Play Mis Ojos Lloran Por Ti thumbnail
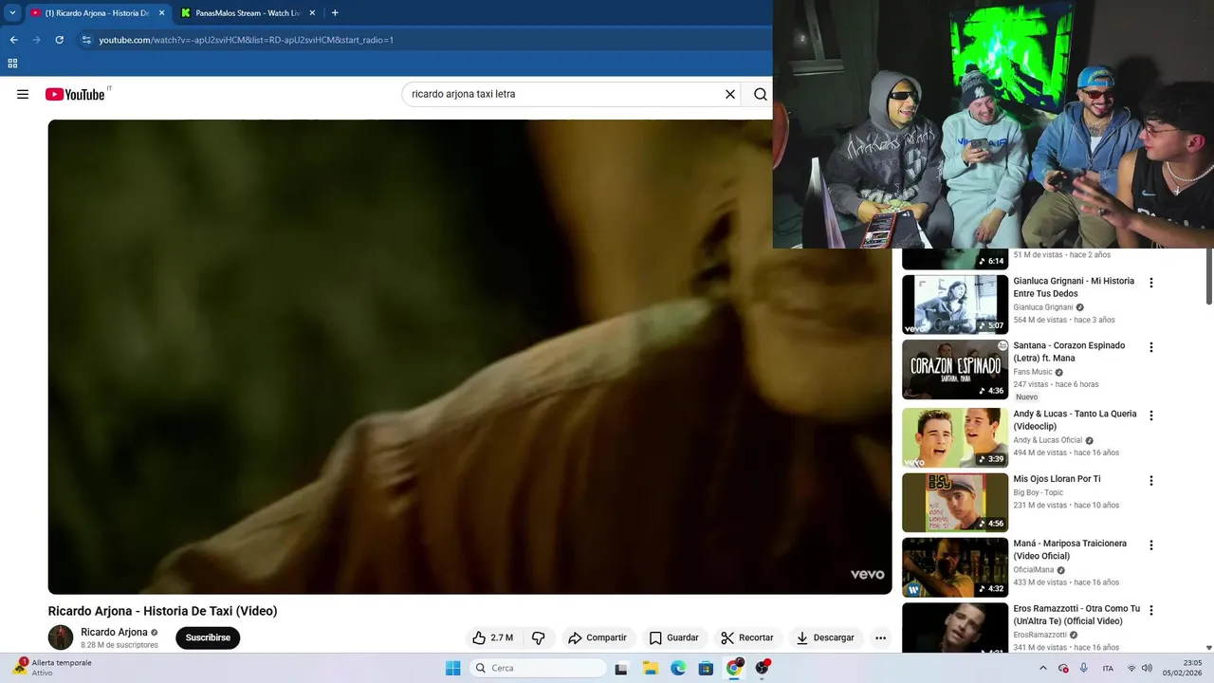This screenshot has height=683, width=1214. [955, 503]
